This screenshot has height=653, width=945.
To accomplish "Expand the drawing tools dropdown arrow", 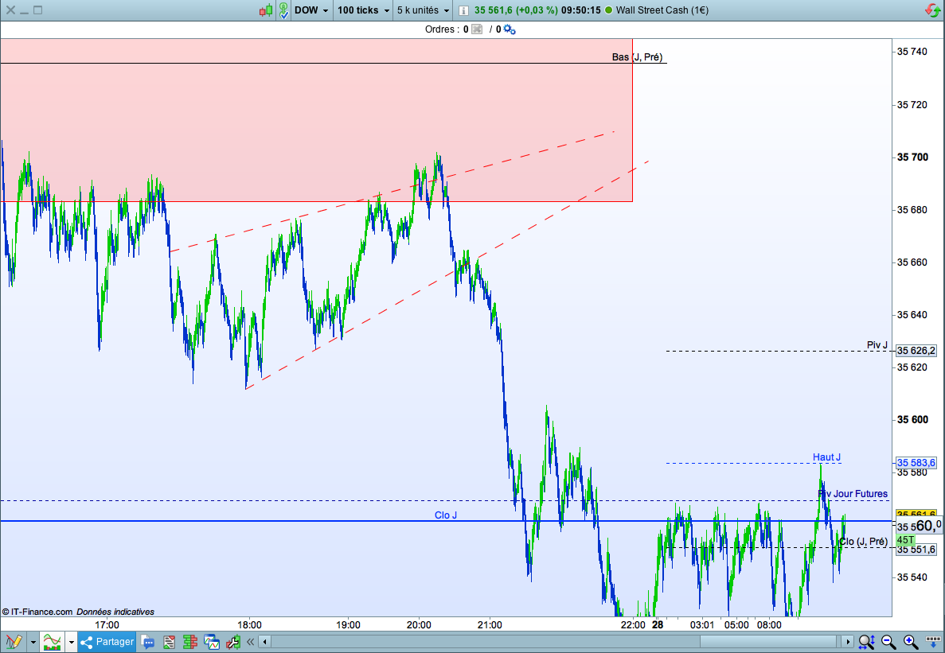I will click(x=33, y=642).
